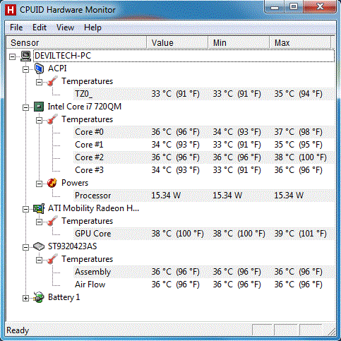Click the Min column header
This screenshot has width=341, height=341.
239,42
